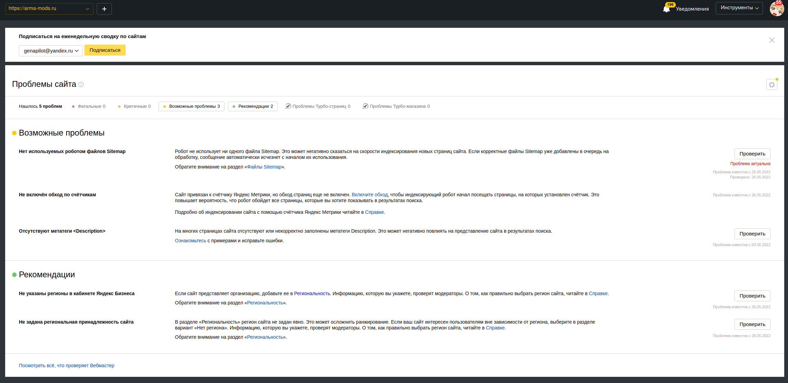Toggle the Рекомендации 2 filter

coord(253,106)
